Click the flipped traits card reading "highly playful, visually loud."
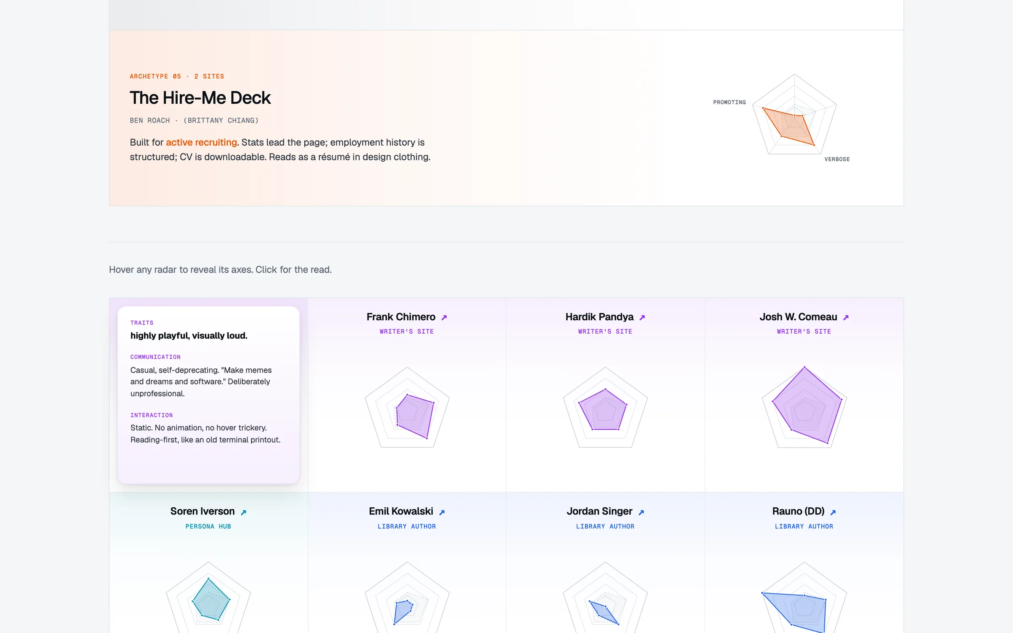This screenshot has width=1013, height=633. (209, 395)
